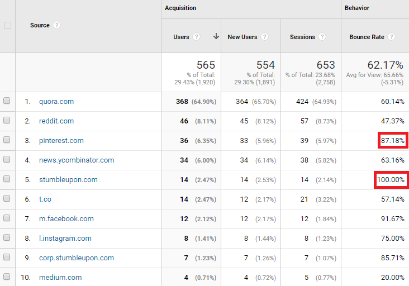This screenshot has width=409, height=286.
Task: Check the box for medium.com row
Action: tap(7, 277)
